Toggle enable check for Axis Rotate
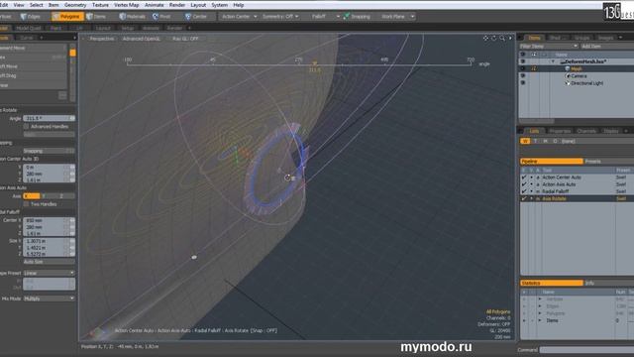 pos(524,198)
